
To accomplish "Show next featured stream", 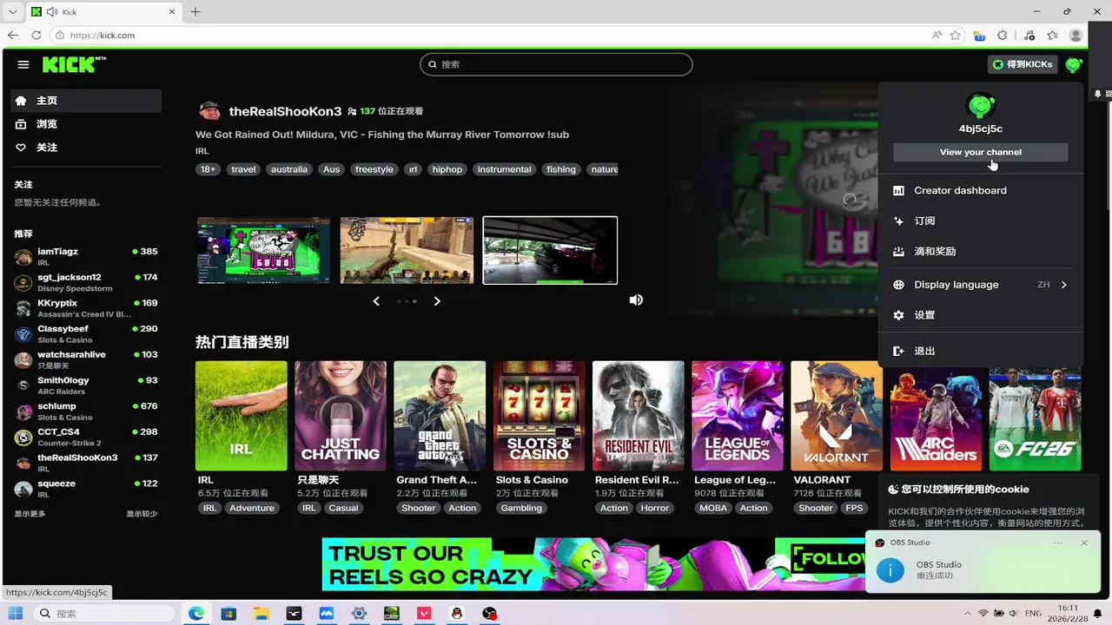I will [437, 301].
